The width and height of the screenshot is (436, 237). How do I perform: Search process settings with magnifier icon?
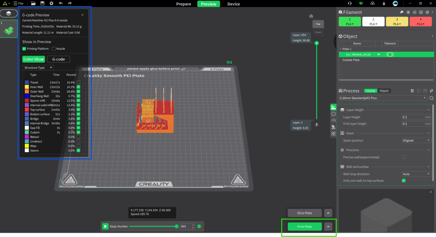coord(431,98)
